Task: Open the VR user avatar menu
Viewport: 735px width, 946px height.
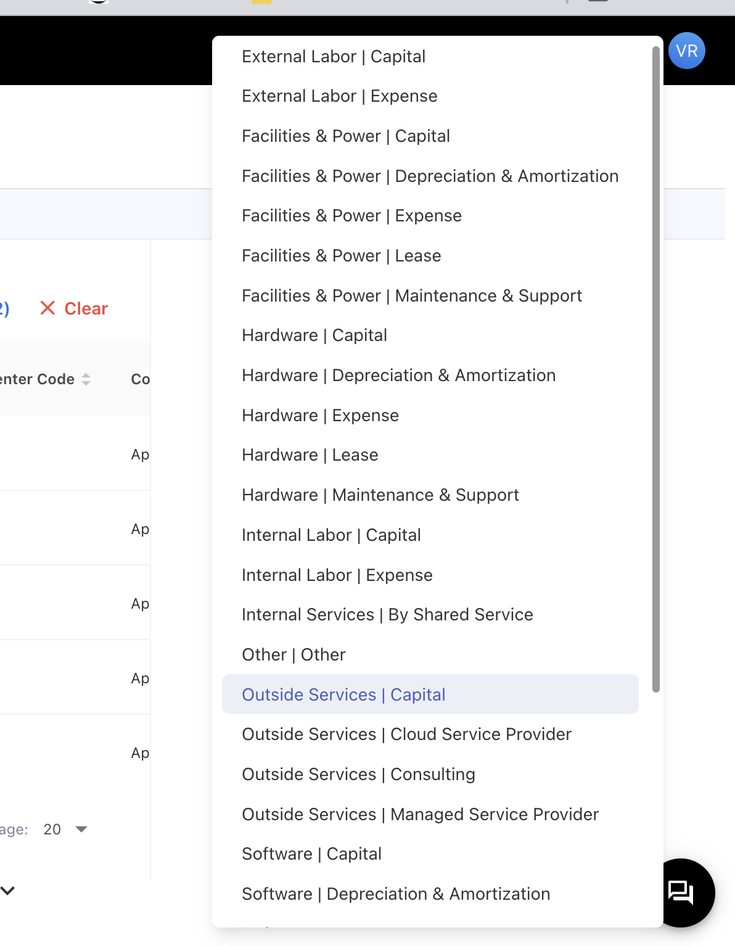Action: click(x=686, y=51)
